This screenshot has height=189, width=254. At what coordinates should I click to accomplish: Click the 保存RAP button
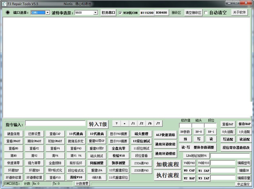tap(244, 124)
